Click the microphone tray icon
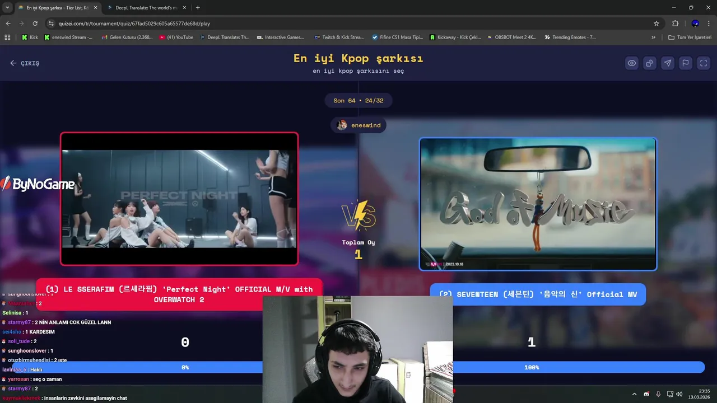 (x=658, y=394)
